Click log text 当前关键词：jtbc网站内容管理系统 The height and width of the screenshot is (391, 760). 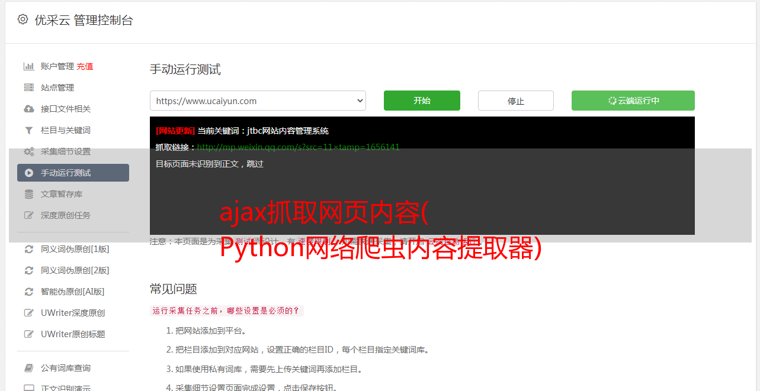263,131
